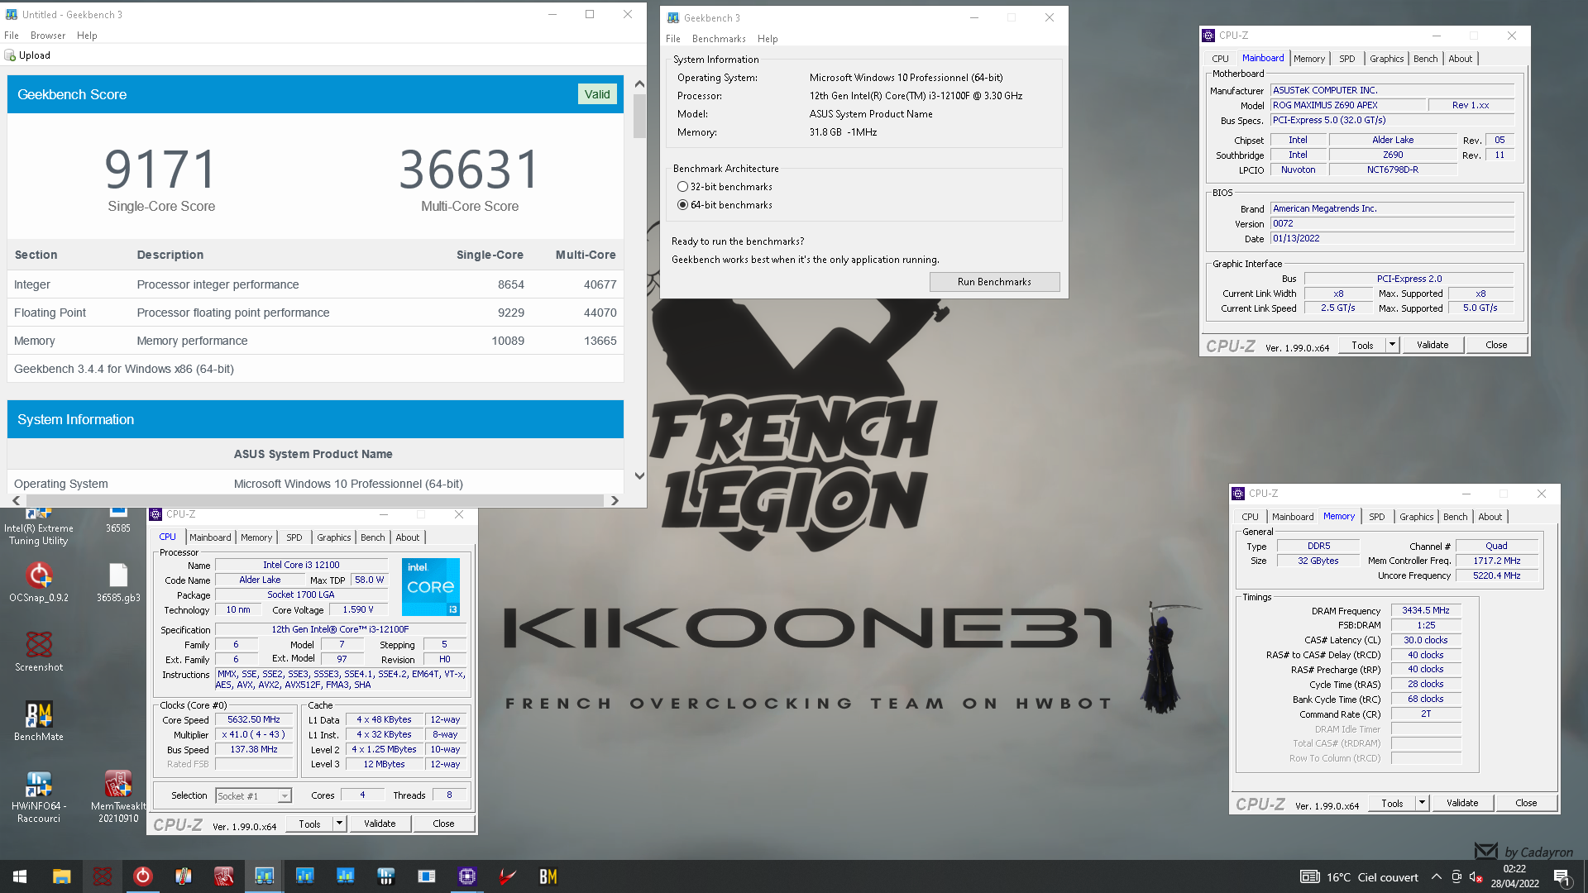Open the Screenshot desktop shortcut
This screenshot has width=1588, height=893.
pos(39,651)
